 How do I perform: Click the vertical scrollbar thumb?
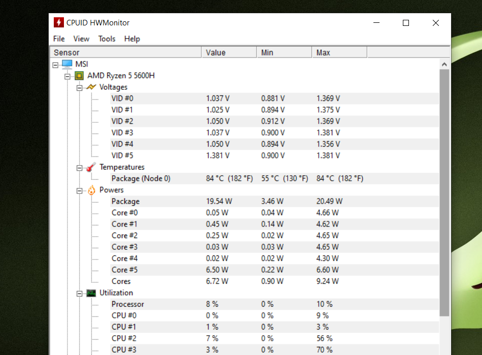(444, 193)
